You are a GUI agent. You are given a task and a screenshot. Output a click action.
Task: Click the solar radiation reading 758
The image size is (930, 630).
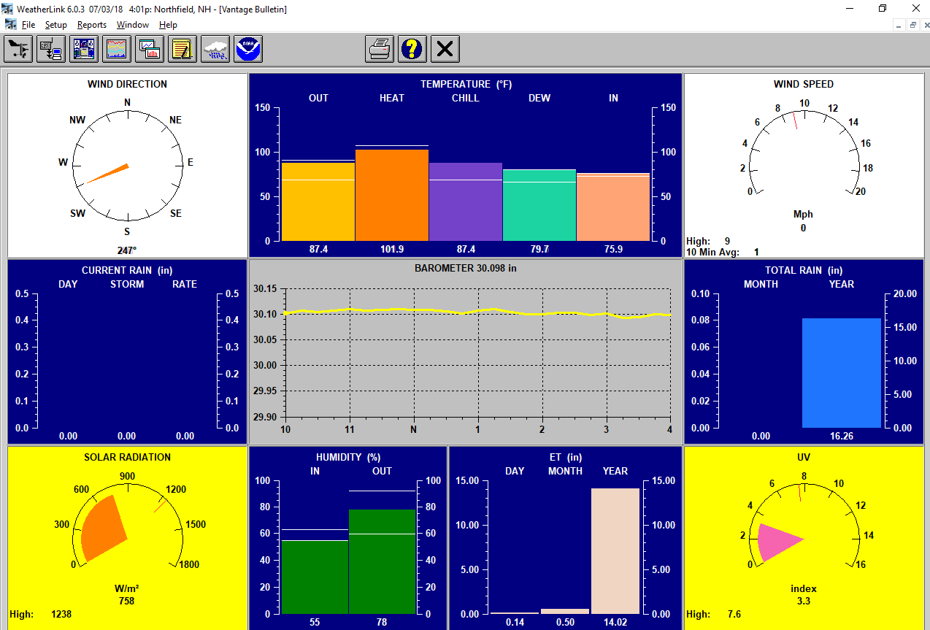(127, 601)
